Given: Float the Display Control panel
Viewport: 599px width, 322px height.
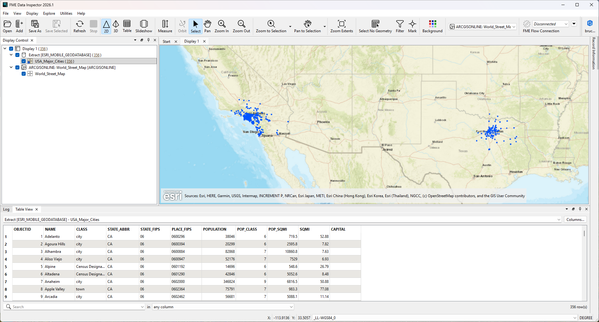Looking at the screenshot, I should (x=142, y=40).
